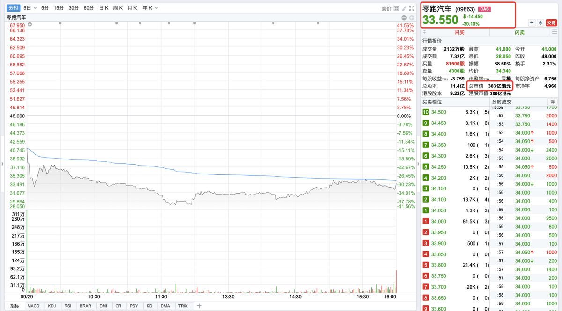This screenshot has width=562, height=311.
Task: Select the drawing brush tool icon
Action: pyautogui.click(x=404, y=8)
